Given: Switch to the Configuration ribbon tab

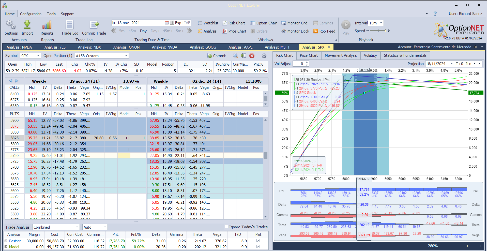Looking at the screenshot, I should 31,14.
